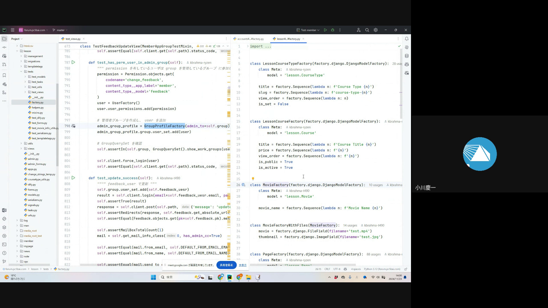
Task: Open the Notifications bell tool window
Action: [x=407, y=39]
